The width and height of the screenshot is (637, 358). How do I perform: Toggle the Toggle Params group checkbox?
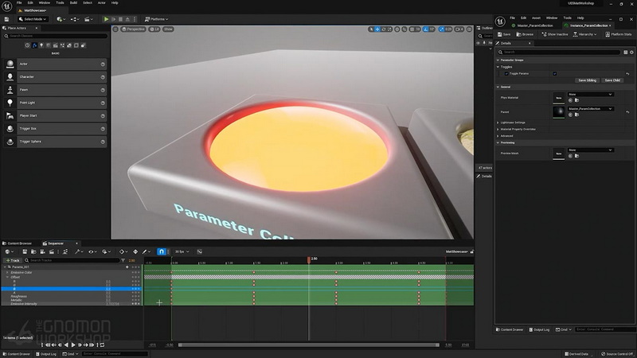[x=506, y=74]
